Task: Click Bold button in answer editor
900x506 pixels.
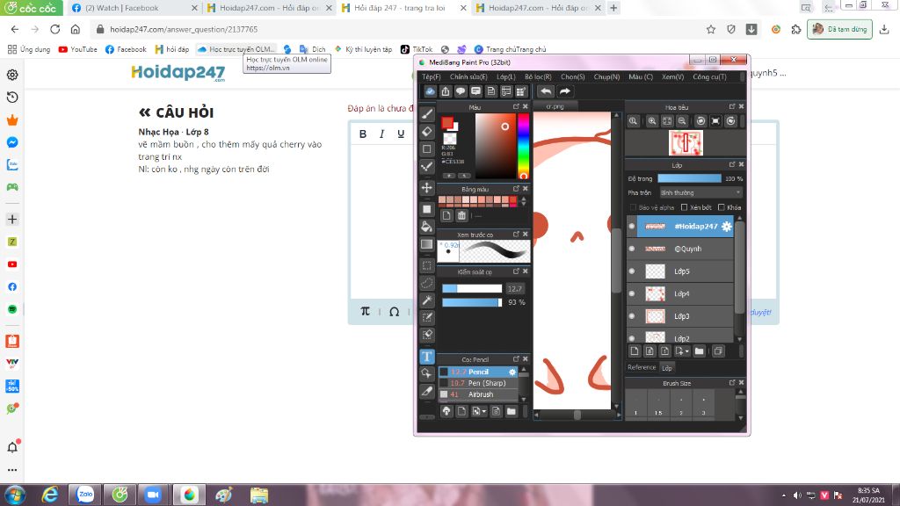Action: (x=363, y=134)
